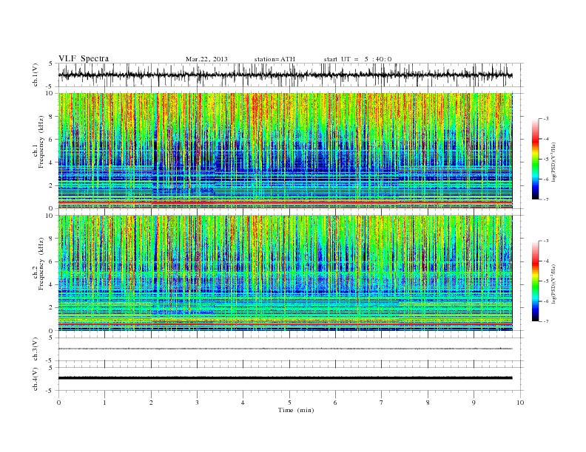Click the ch.1 spectrogram color scale bar
586x452 pixels.
click(x=535, y=159)
